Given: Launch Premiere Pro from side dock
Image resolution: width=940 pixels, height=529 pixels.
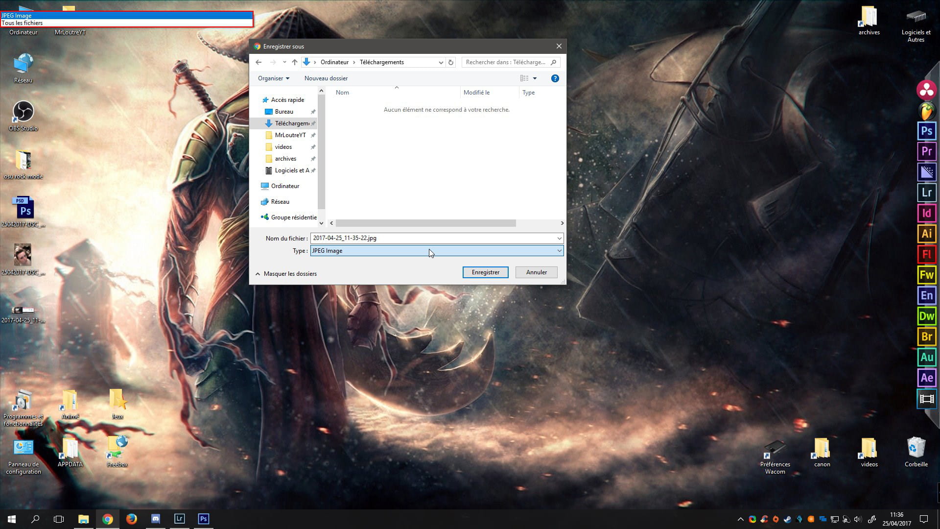Looking at the screenshot, I should [926, 151].
